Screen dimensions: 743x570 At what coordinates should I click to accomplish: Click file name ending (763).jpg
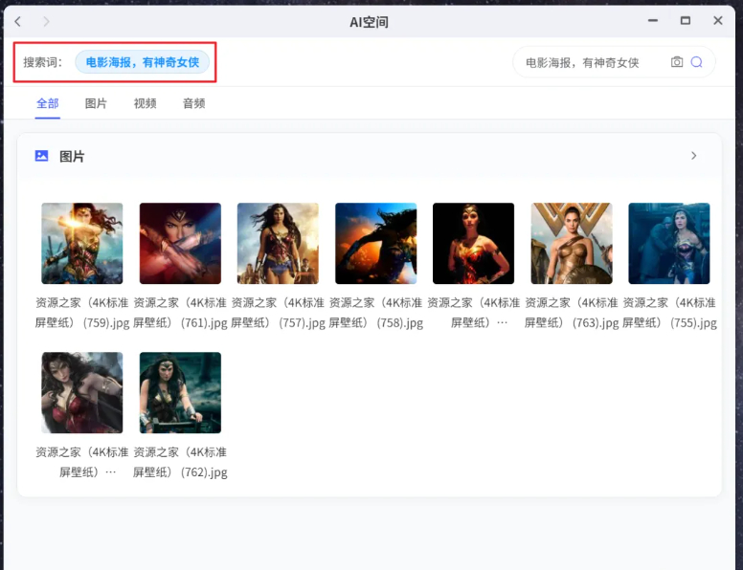[572, 313]
